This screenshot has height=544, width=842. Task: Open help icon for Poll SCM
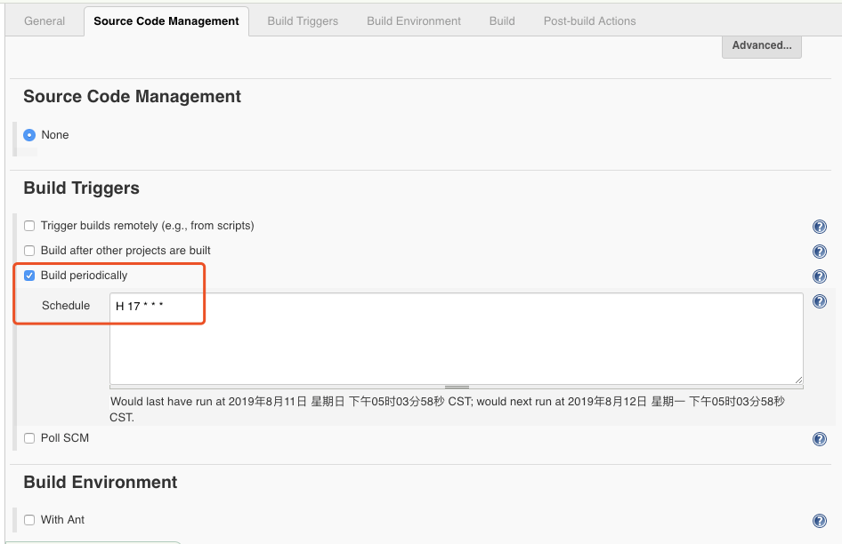click(820, 439)
